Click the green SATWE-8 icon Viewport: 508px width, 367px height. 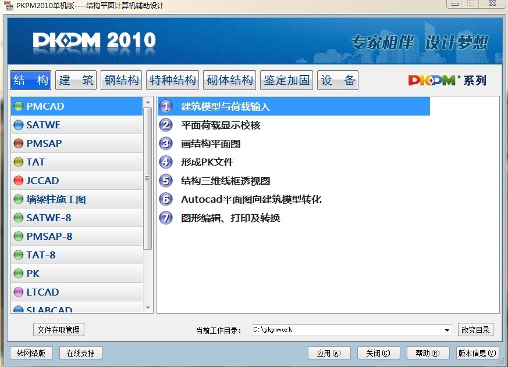click(x=19, y=218)
